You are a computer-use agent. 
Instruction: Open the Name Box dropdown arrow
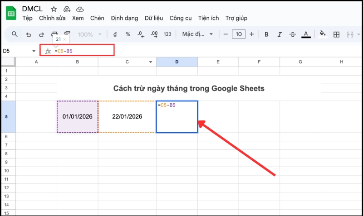[34, 51]
